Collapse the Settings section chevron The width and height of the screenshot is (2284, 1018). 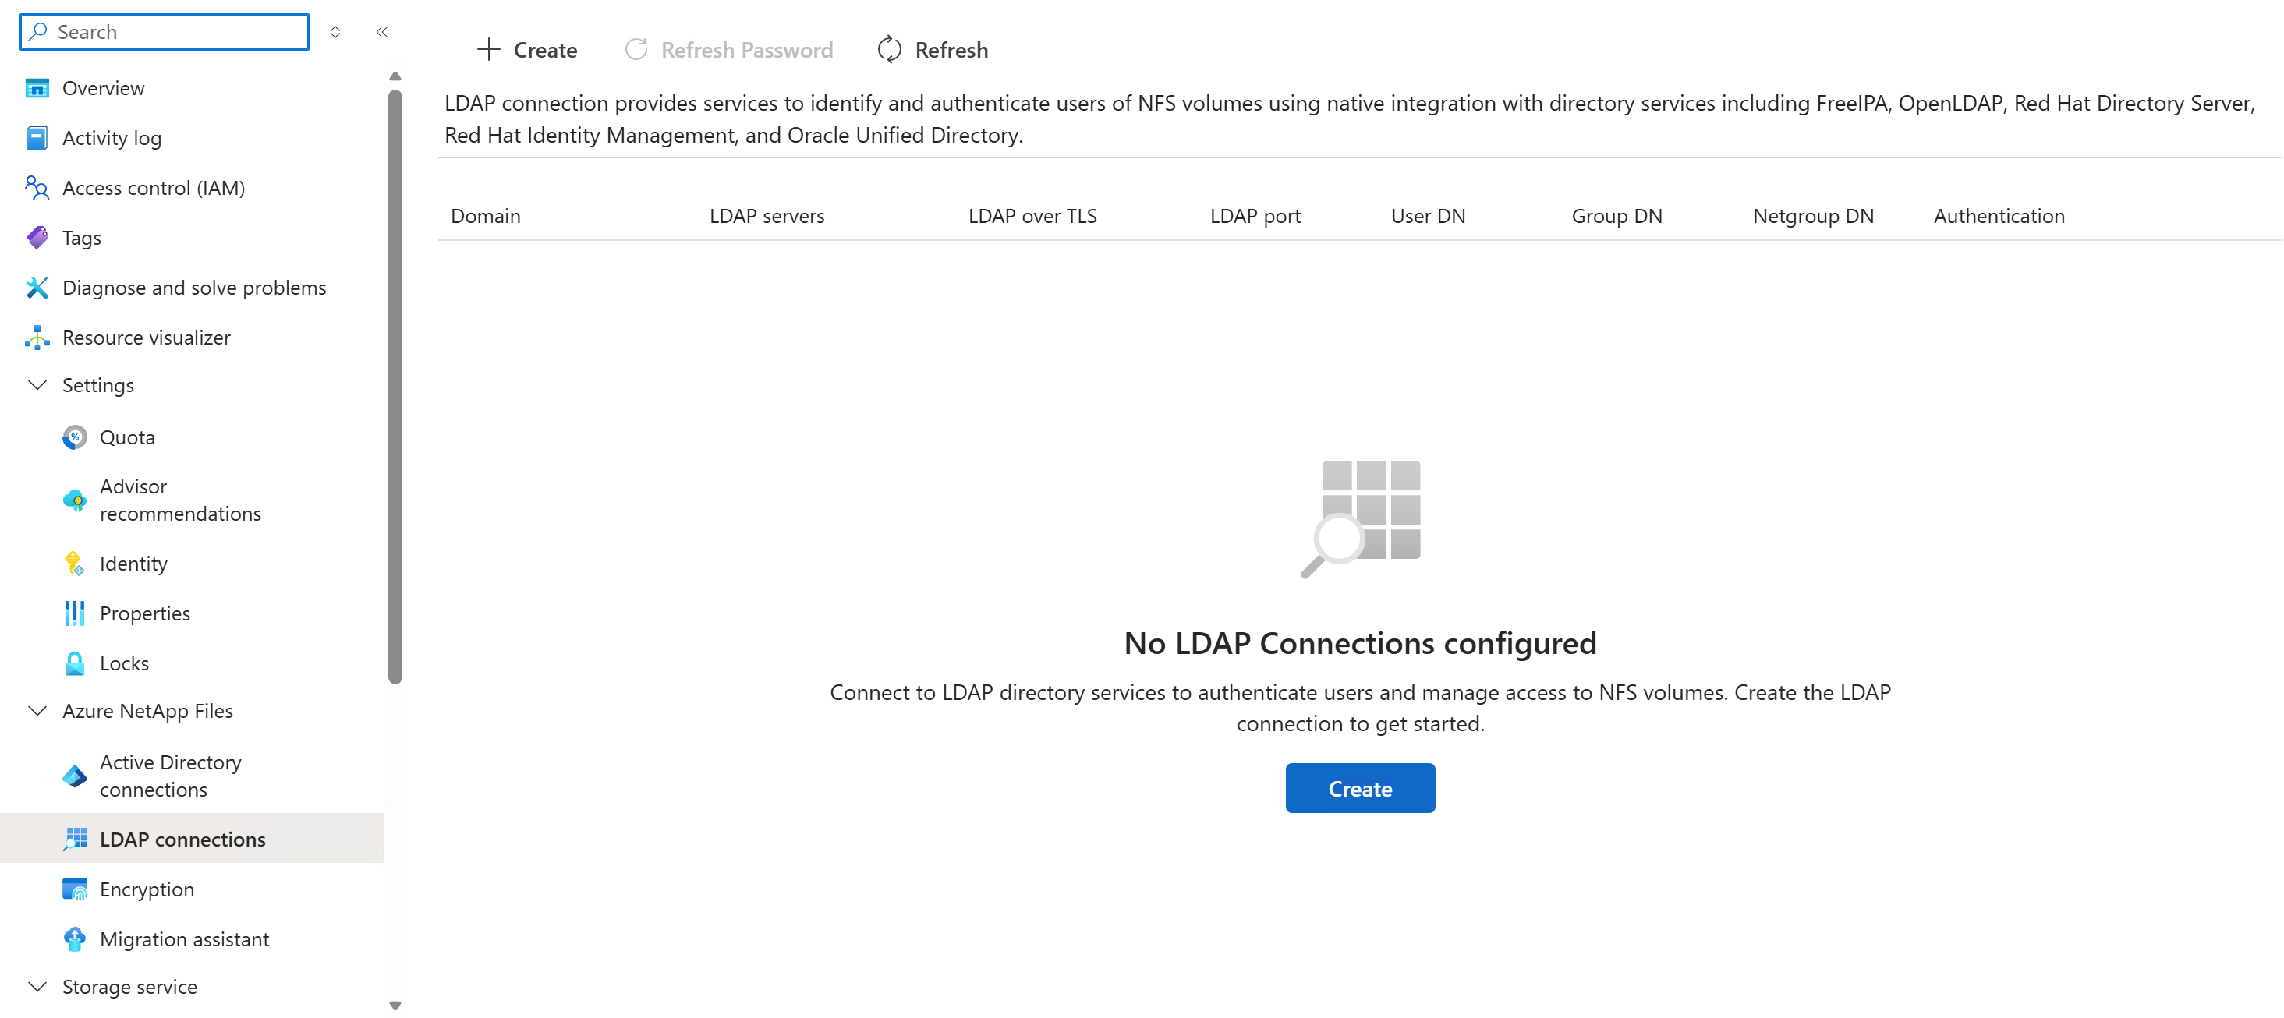[37, 384]
